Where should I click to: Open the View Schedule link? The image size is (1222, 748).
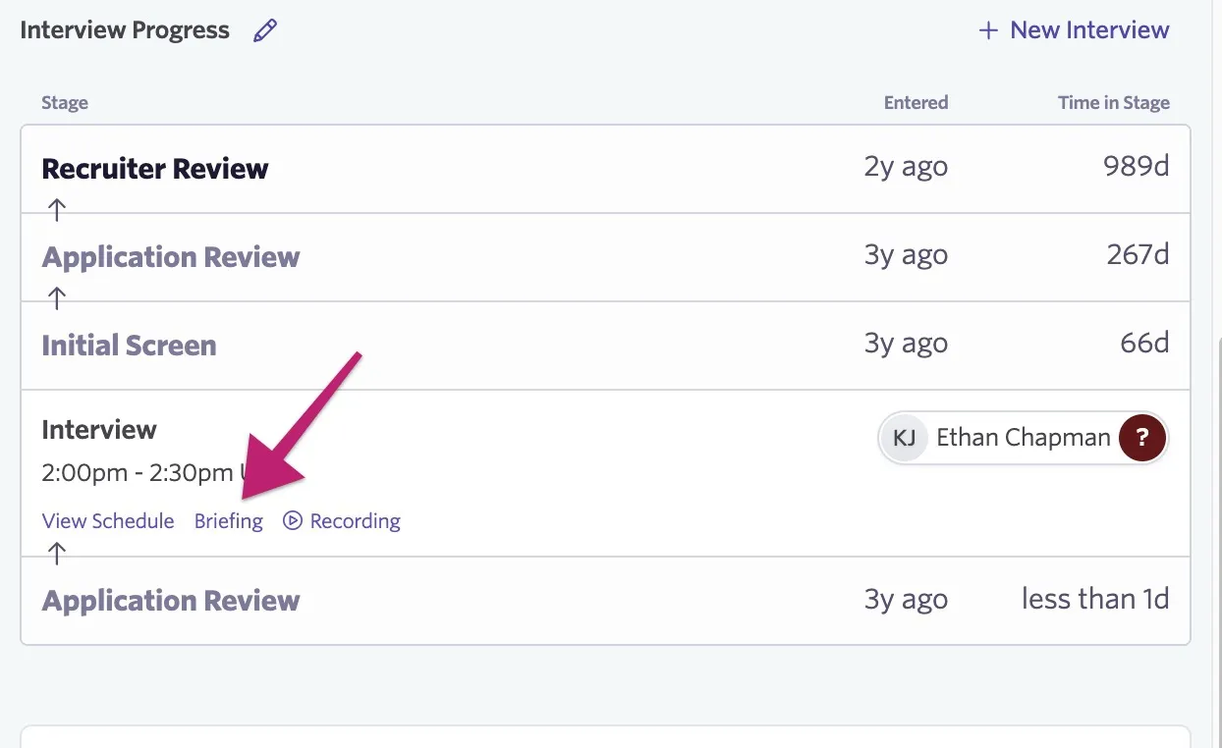pos(108,521)
